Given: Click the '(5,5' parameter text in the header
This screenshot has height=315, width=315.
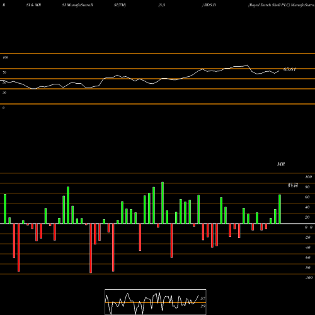Looking at the screenshot, I should point(162,5).
